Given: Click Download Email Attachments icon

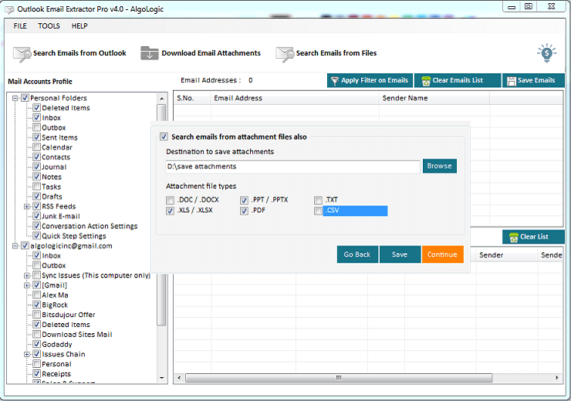Looking at the screenshot, I should (x=150, y=53).
